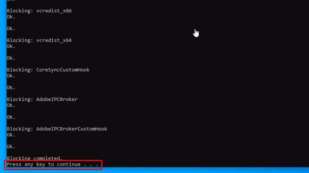Click the Ok line just above CoreSyncCustomHook
309x173 pixels.
pyautogui.click(x=11, y=58)
